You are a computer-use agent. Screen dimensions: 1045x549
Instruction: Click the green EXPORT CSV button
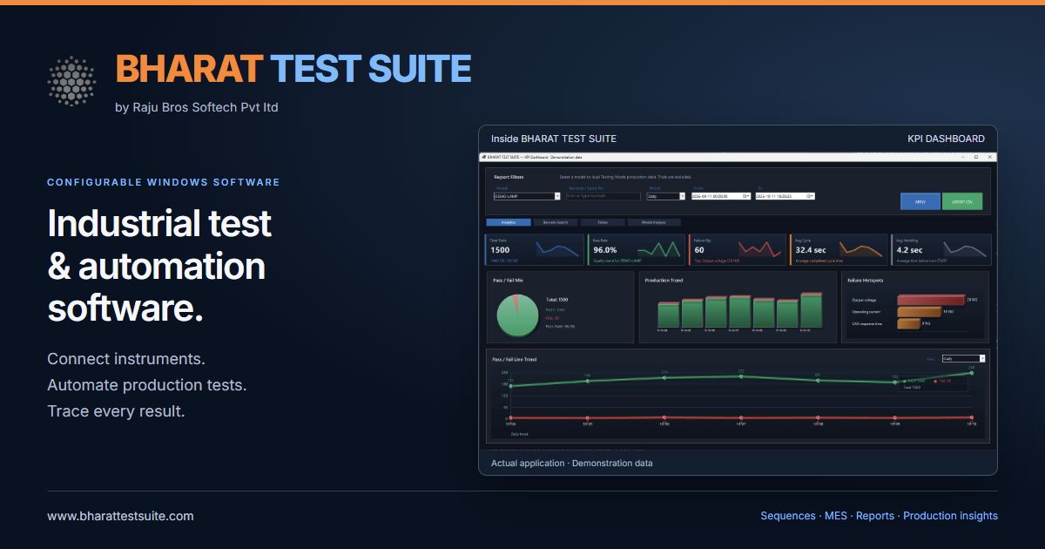pos(962,201)
